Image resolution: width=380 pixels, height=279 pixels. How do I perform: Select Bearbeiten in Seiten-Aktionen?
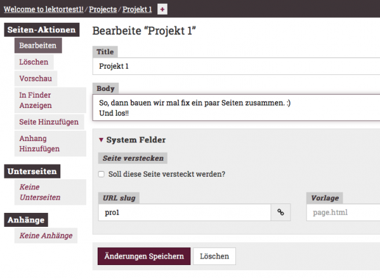(x=38, y=45)
